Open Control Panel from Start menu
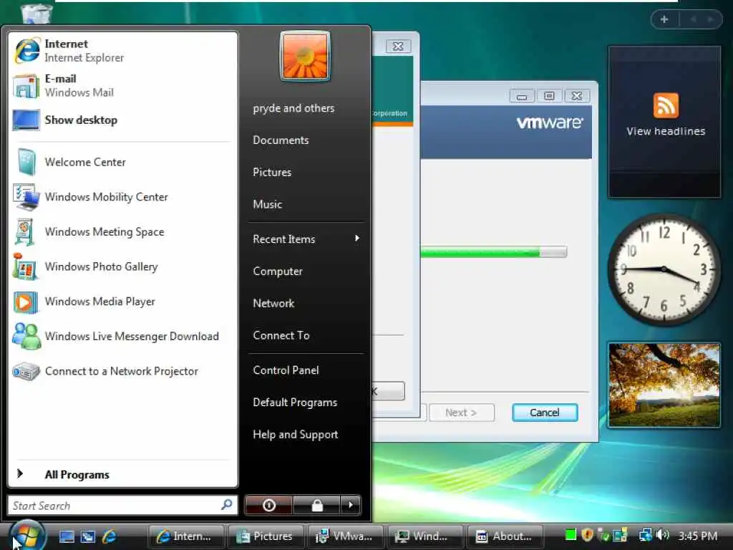Viewport: 733px width, 550px height. coord(286,370)
